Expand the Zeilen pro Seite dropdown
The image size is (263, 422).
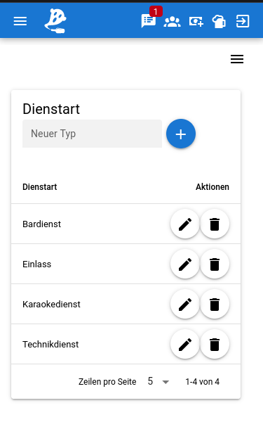(159, 381)
